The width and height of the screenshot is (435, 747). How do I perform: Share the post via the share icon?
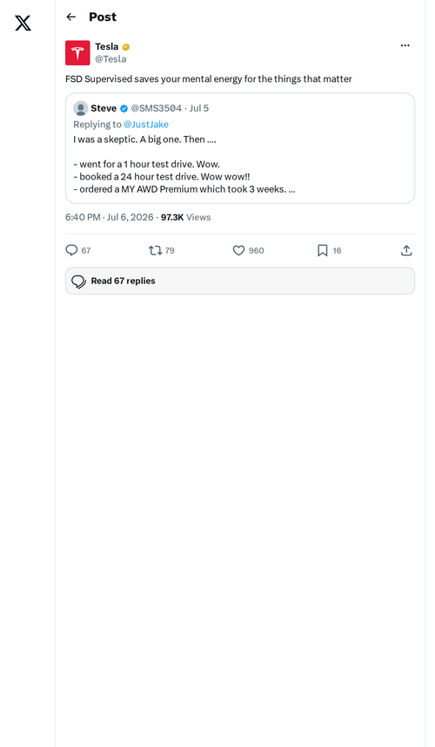pyautogui.click(x=406, y=250)
